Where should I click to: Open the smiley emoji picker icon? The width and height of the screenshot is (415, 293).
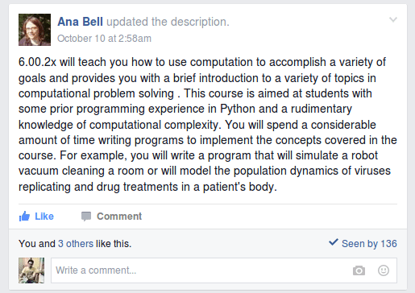[x=384, y=270]
